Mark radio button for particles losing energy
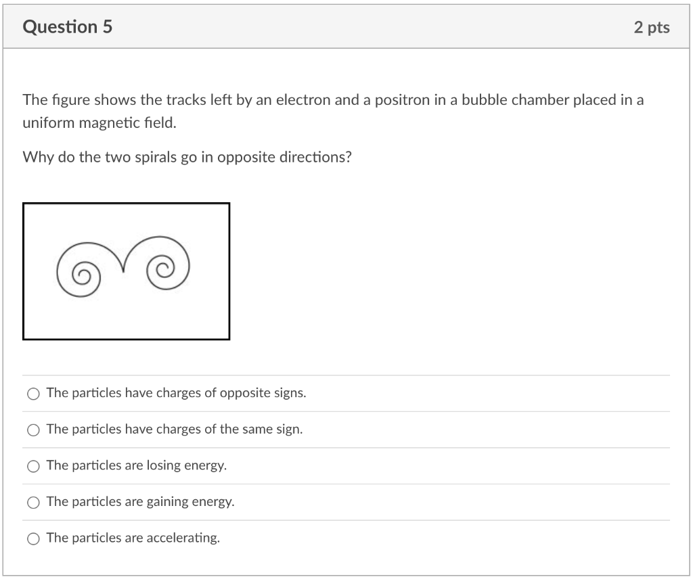693x577 pixels. 34,466
